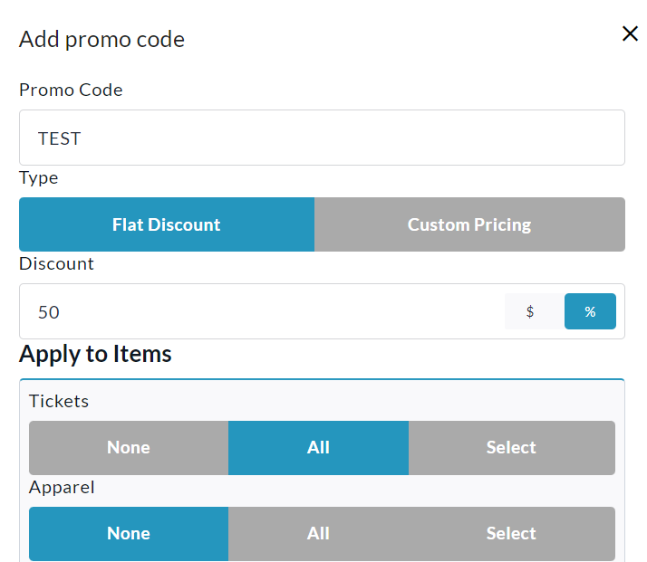This screenshot has height=562, width=647.
Task: Select the percent discount unit
Action: (x=590, y=311)
